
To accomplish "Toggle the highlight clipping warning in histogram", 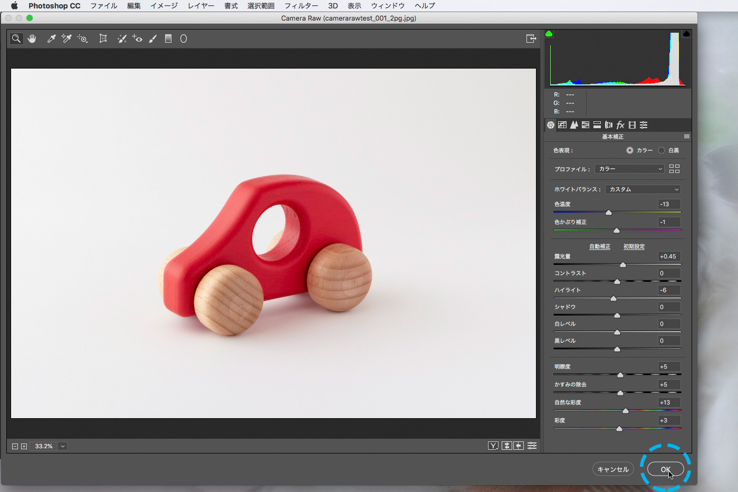I will click(686, 34).
